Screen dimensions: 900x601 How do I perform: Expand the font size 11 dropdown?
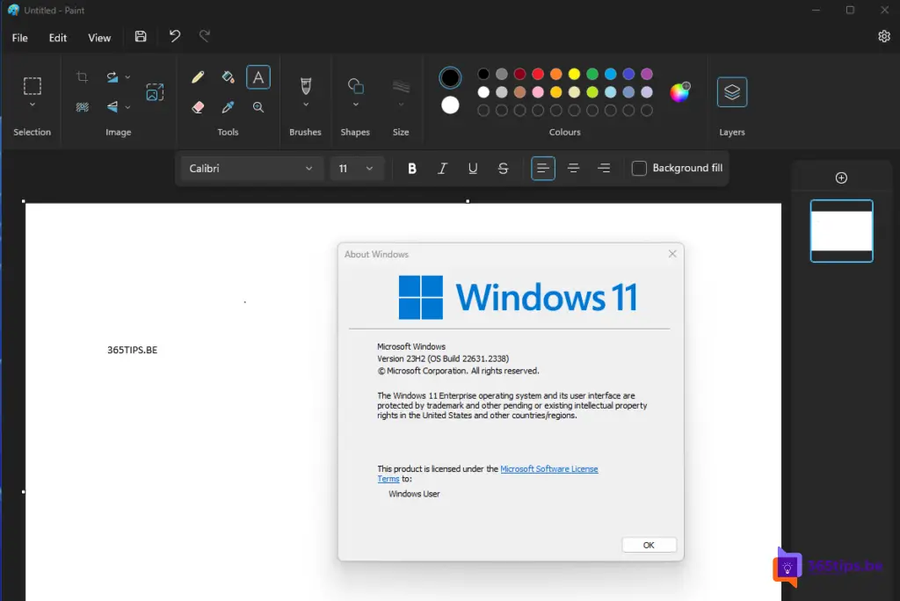point(356,169)
